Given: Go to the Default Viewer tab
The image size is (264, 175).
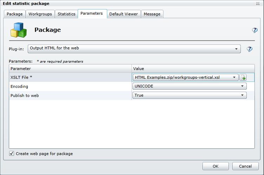Looking at the screenshot, I should coord(123,14).
